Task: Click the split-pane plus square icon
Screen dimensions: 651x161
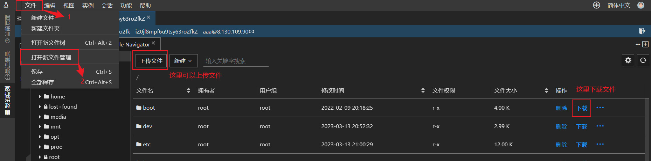Action: 645,44
